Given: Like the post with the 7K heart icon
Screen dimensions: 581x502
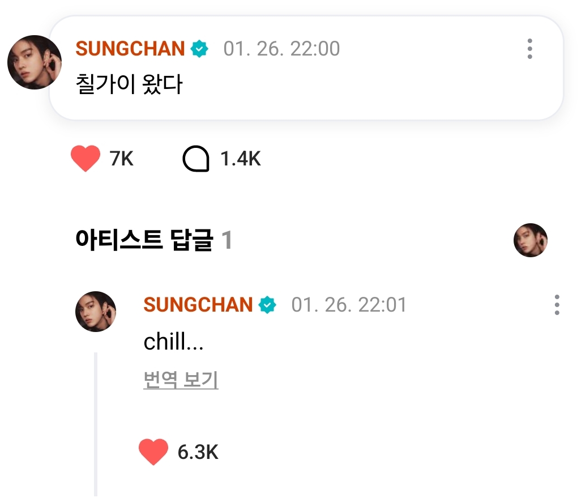Looking at the screenshot, I should 86,159.
